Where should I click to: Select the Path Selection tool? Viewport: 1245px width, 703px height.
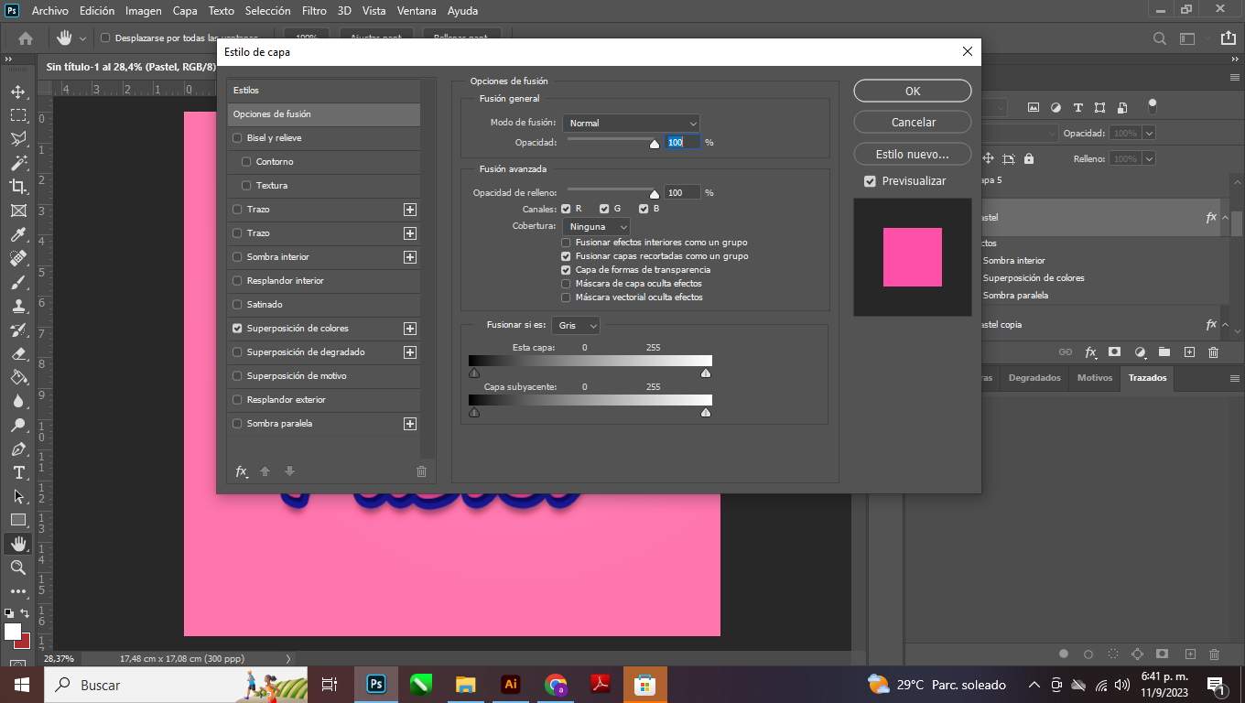[x=18, y=496]
